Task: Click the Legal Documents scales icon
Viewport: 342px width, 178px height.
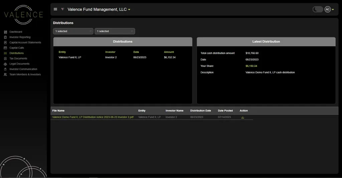Action: 5,64
